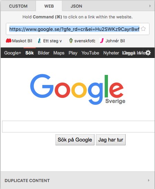
Task: Open the Maskot Bil bookmark
Action: click(x=19, y=41)
